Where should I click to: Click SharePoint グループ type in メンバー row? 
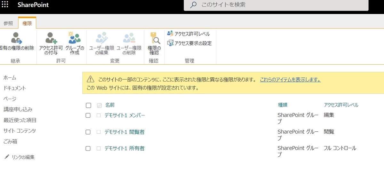(298, 118)
